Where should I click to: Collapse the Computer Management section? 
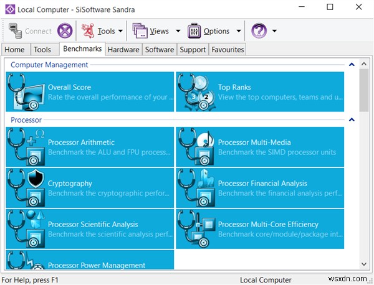pyautogui.click(x=351, y=65)
